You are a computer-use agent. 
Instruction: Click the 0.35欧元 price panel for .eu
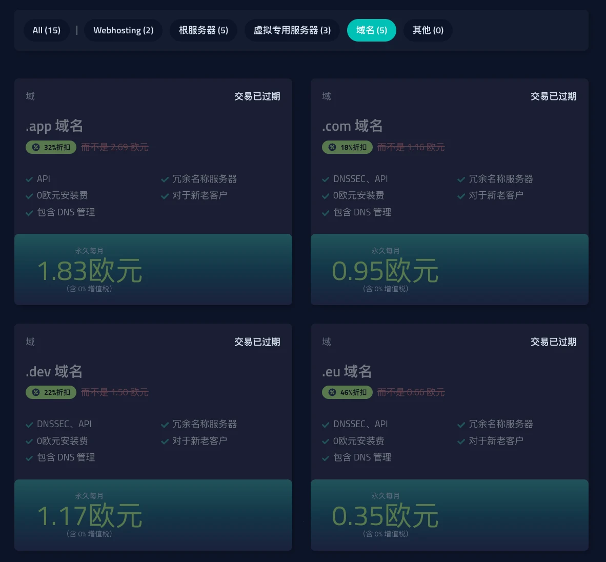(x=449, y=515)
